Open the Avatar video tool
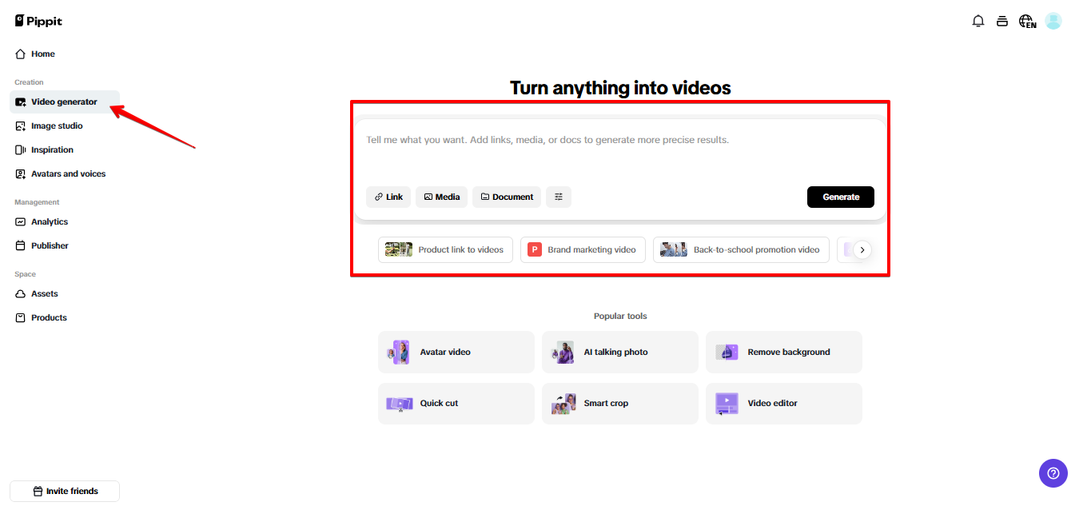 tap(456, 352)
